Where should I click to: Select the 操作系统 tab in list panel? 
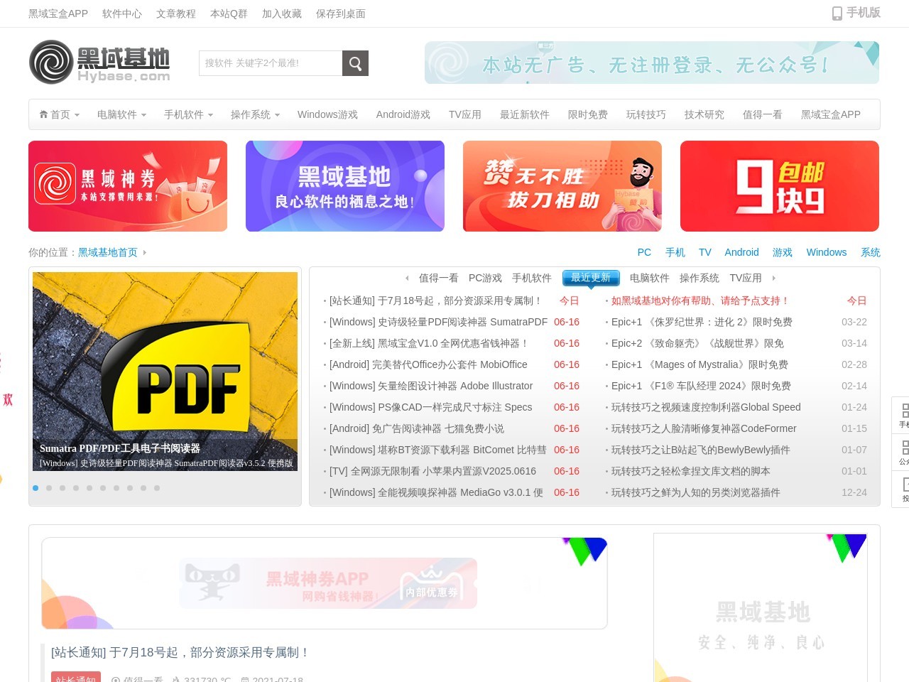(x=700, y=278)
